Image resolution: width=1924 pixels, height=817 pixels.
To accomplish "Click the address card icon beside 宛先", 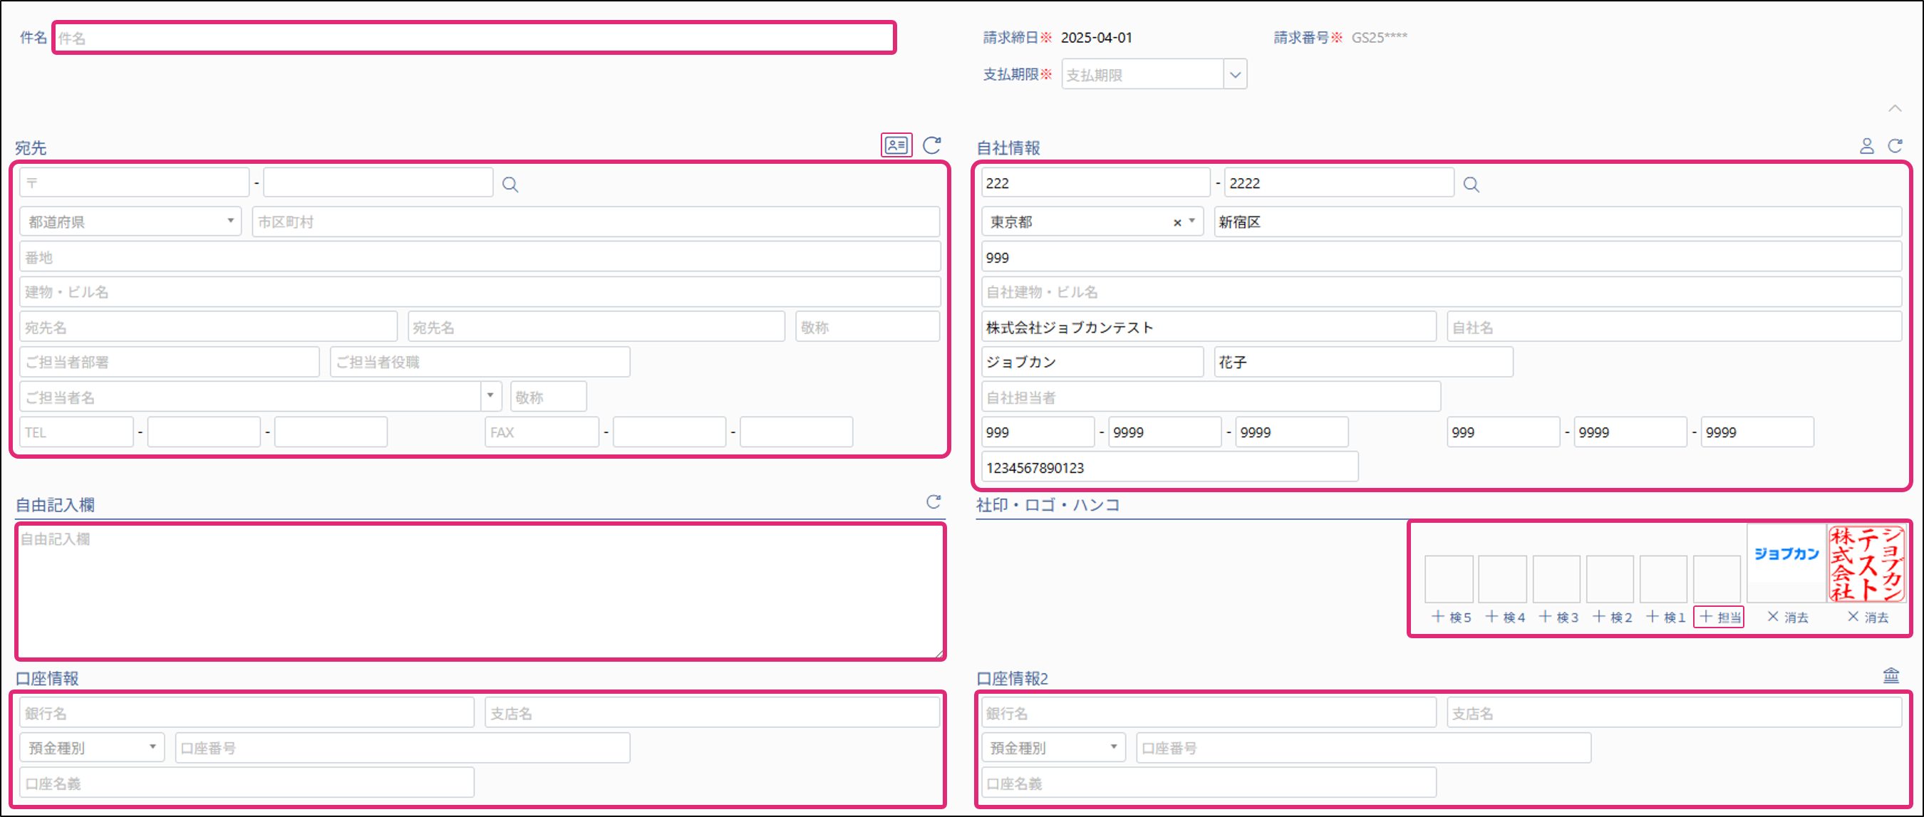I will coord(896,145).
